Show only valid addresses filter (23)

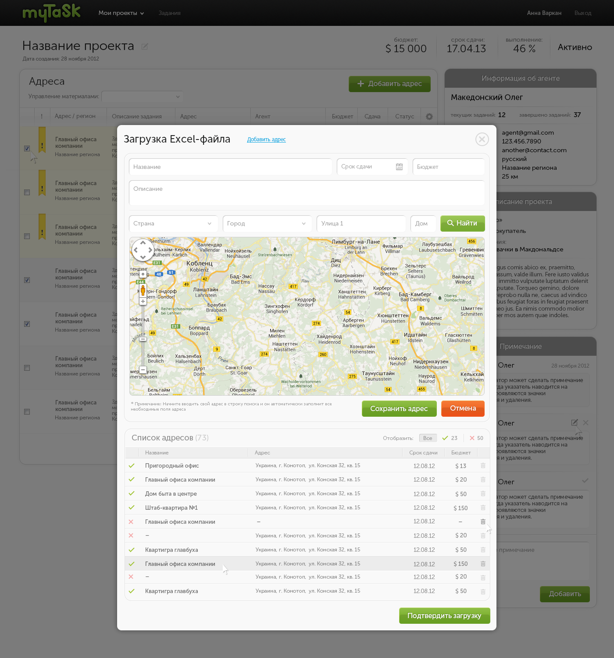[450, 438]
